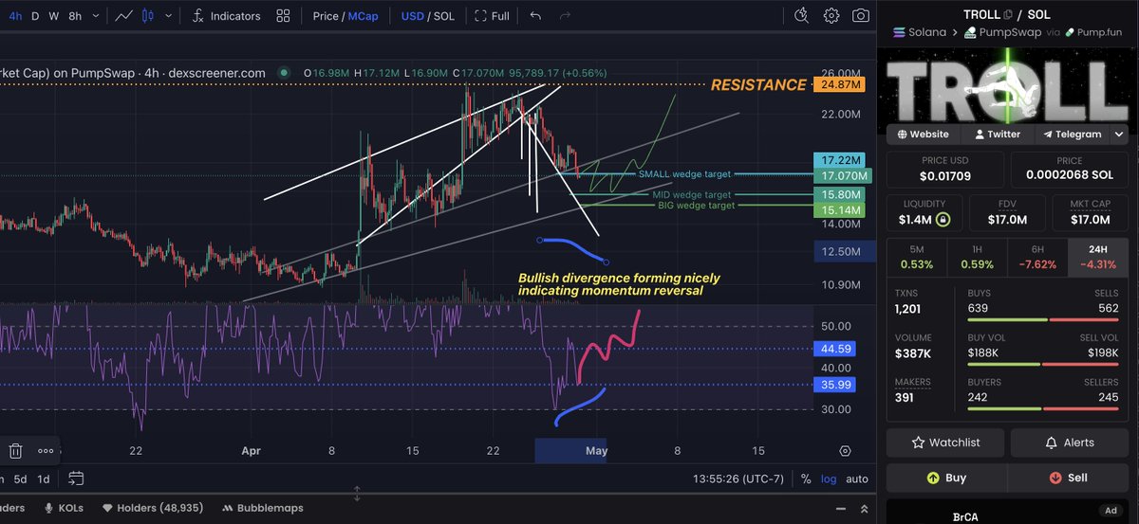Toggle auto scale
Viewport: 1139px width, 524px height.
(856, 479)
